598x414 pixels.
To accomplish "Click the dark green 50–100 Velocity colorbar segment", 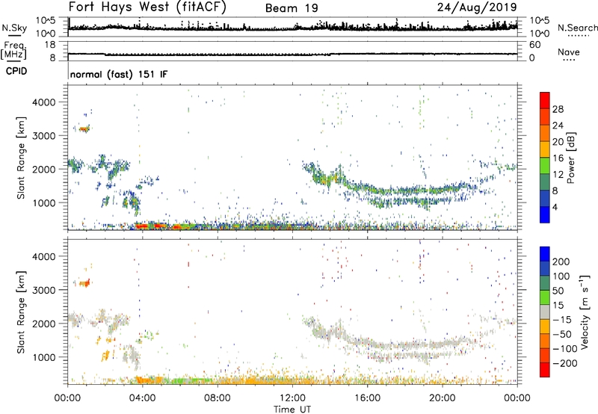I will point(545,283).
